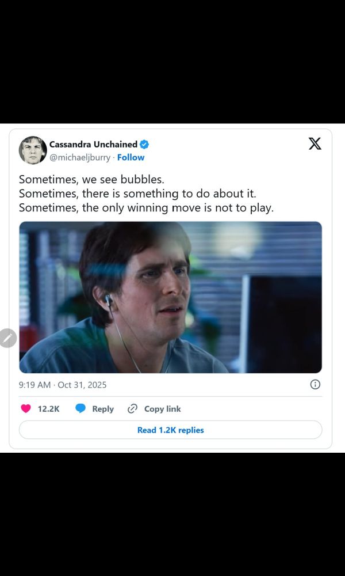Open the Cassandra Unchained profile avatar

[x=33, y=150]
